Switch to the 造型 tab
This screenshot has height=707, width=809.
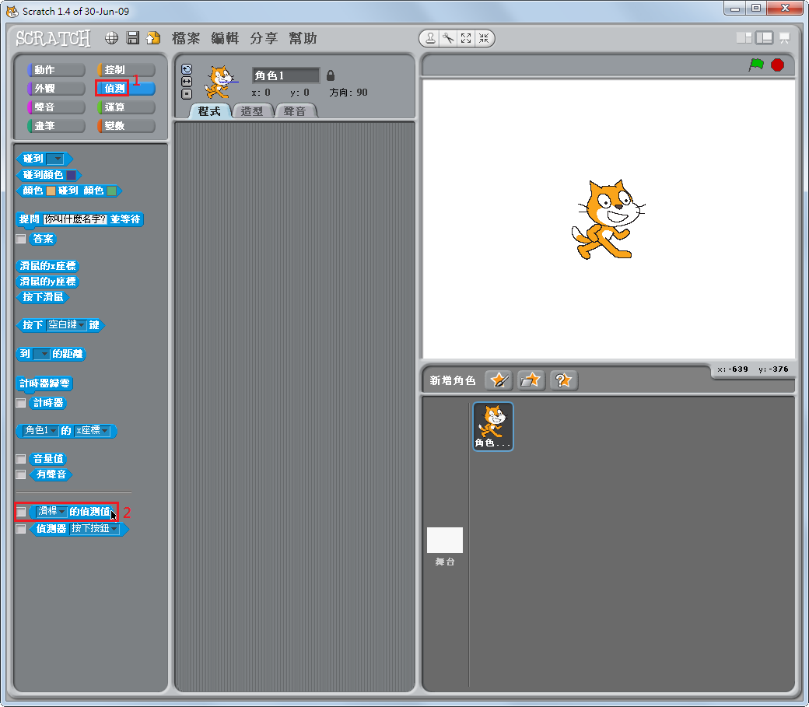252,111
